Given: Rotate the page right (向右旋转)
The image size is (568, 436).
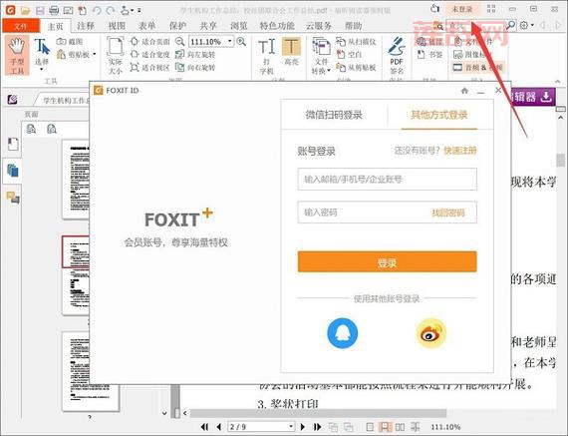Looking at the screenshot, I should point(195,68).
